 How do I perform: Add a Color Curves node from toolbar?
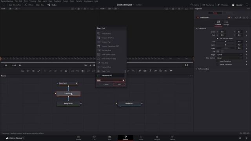[x=50, y=71]
